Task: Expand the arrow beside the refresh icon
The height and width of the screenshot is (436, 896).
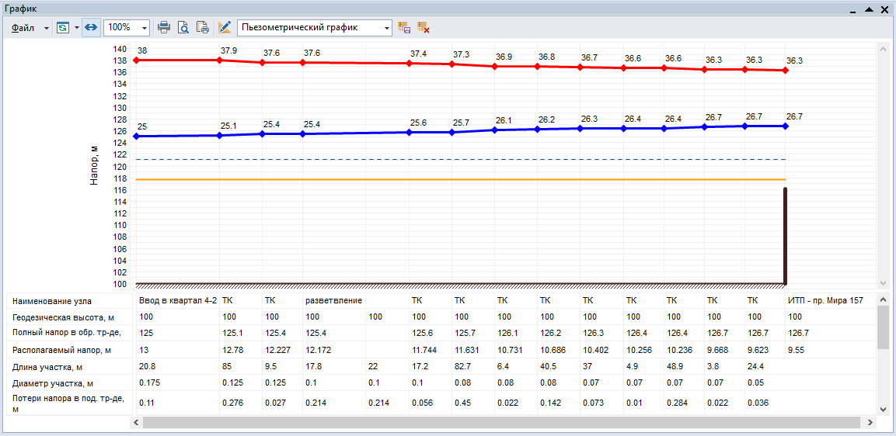Action: point(77,28)
